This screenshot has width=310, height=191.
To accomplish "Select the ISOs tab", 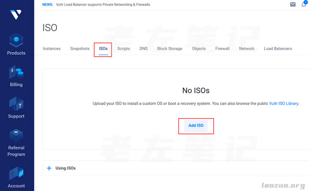I will (103, 49).
